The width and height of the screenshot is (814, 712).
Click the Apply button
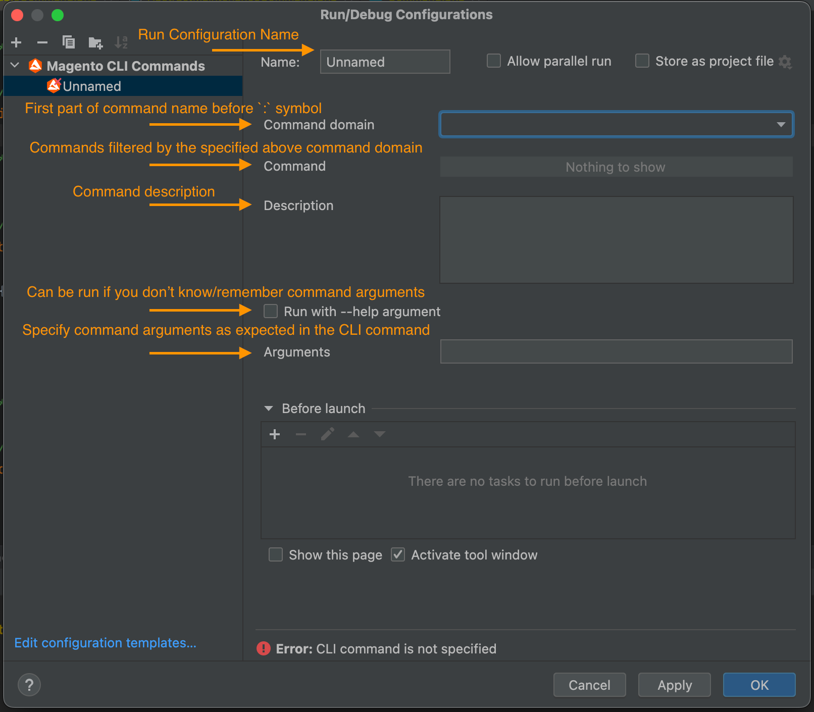pos(674,685)
